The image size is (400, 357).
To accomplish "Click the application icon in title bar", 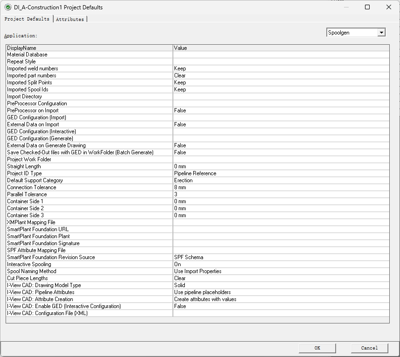I will point(7,7).
